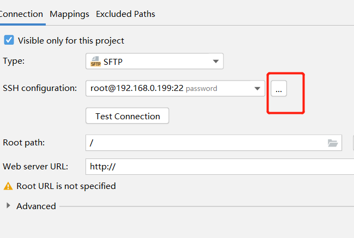Switch to the Connection tab

(x=21, y=14)
